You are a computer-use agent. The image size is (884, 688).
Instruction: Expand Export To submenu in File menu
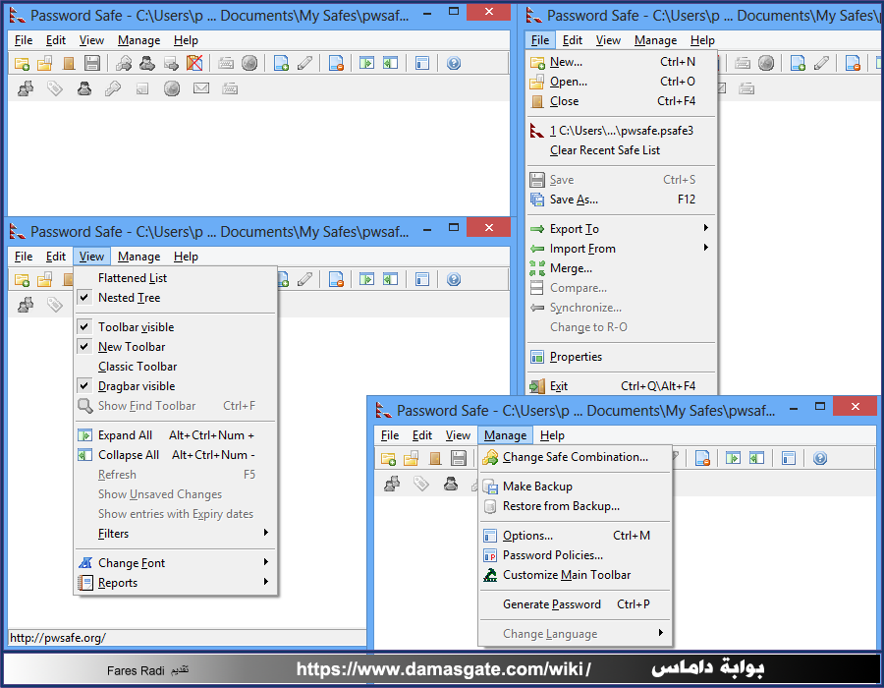coord(620,229)
